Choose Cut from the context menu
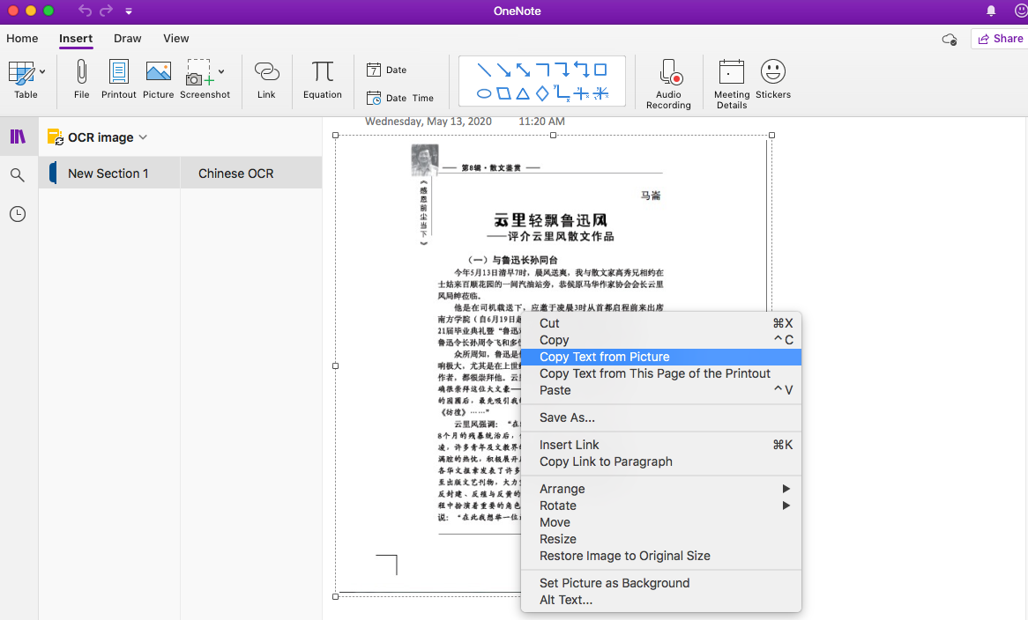The width and height of the screenshot is (1028, 620). [x=661, y=323]
